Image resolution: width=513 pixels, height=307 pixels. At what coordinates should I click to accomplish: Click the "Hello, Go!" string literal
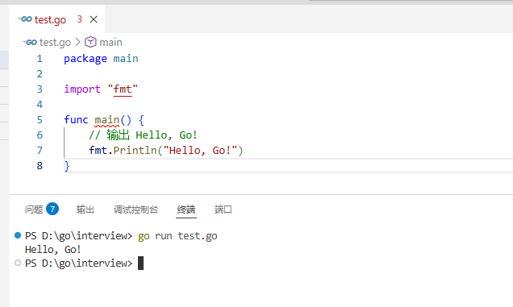(200, 151)
